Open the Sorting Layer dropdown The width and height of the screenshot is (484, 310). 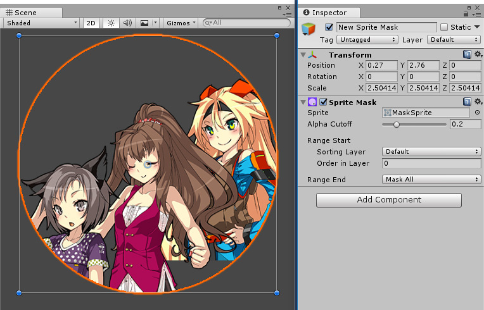pos(431,151)
